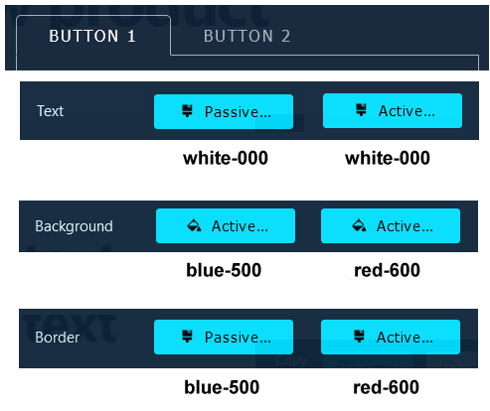Click the white-000 caption under Text Passive
490x411 pixels.
[226, 158]
